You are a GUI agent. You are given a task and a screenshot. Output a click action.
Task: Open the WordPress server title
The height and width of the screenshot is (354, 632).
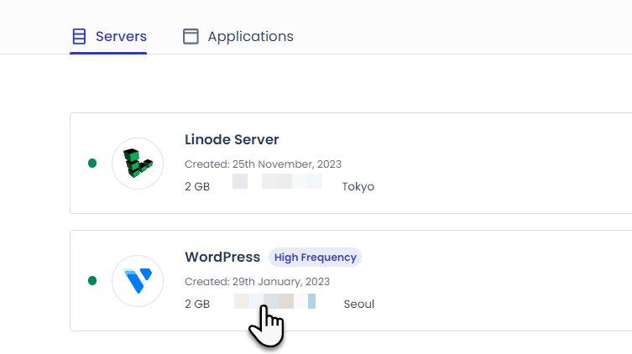point(222,257)
